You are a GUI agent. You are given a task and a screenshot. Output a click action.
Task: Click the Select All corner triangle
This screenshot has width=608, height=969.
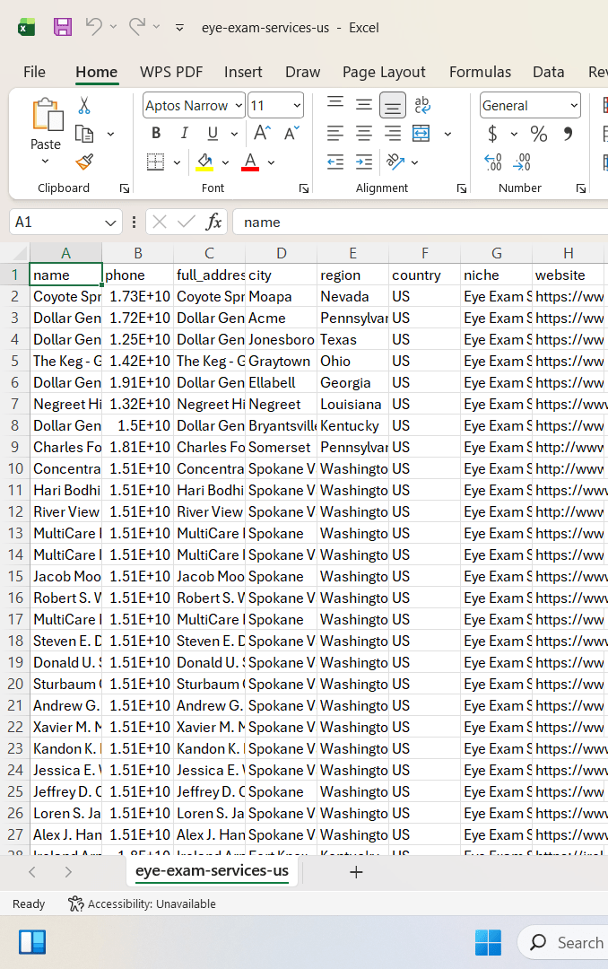(20, 253)
